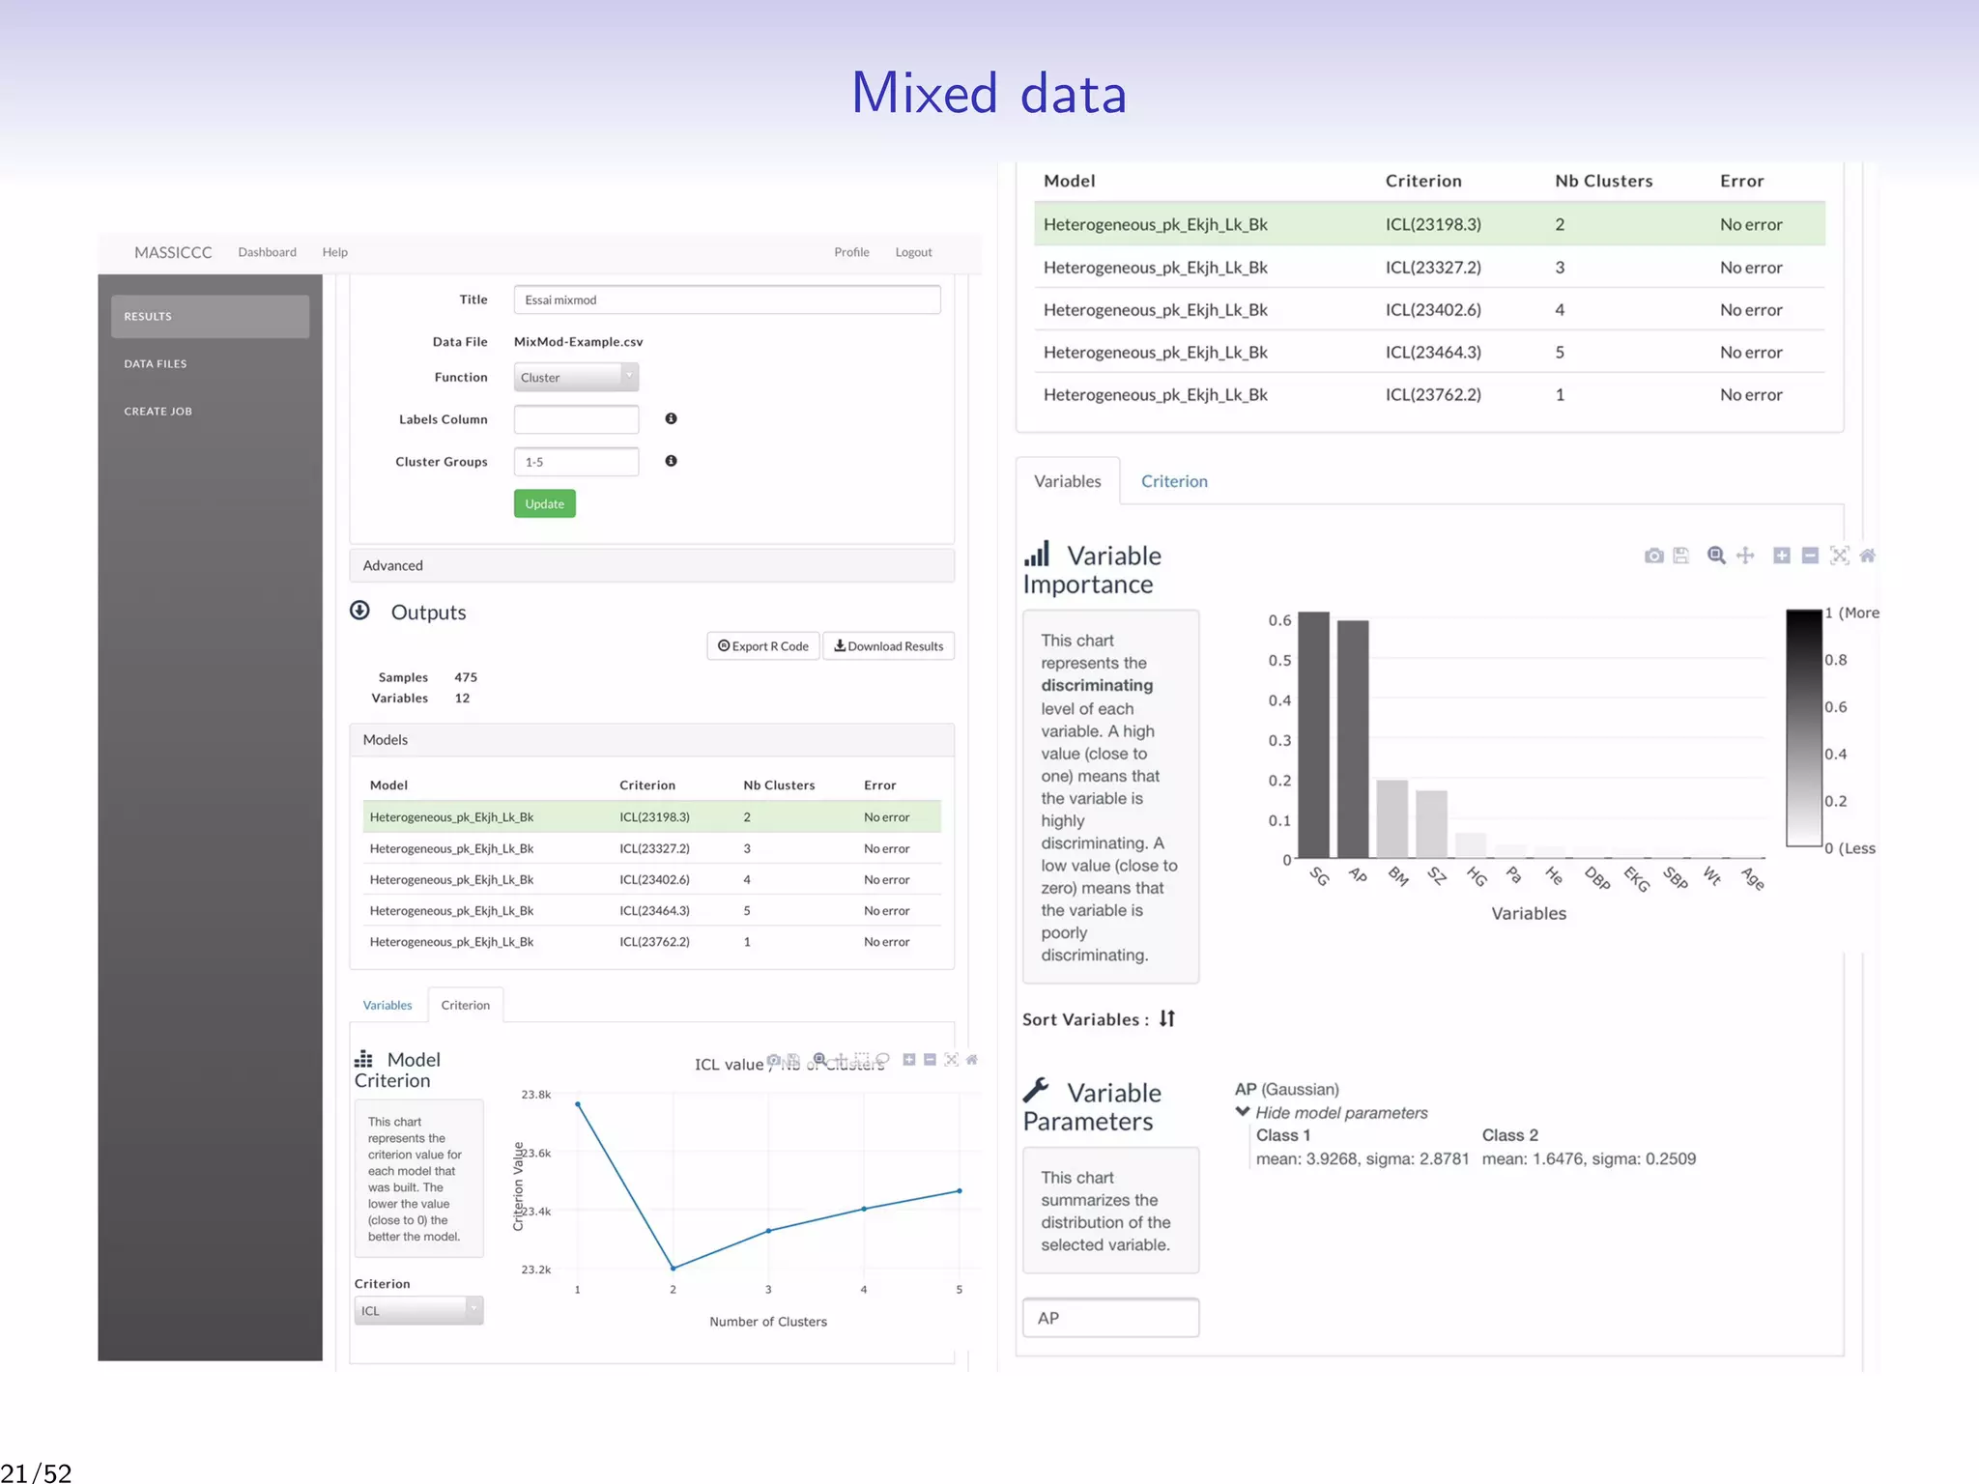Select the ICL(23464.3) row in the enlarged table

click(1429, 352)
